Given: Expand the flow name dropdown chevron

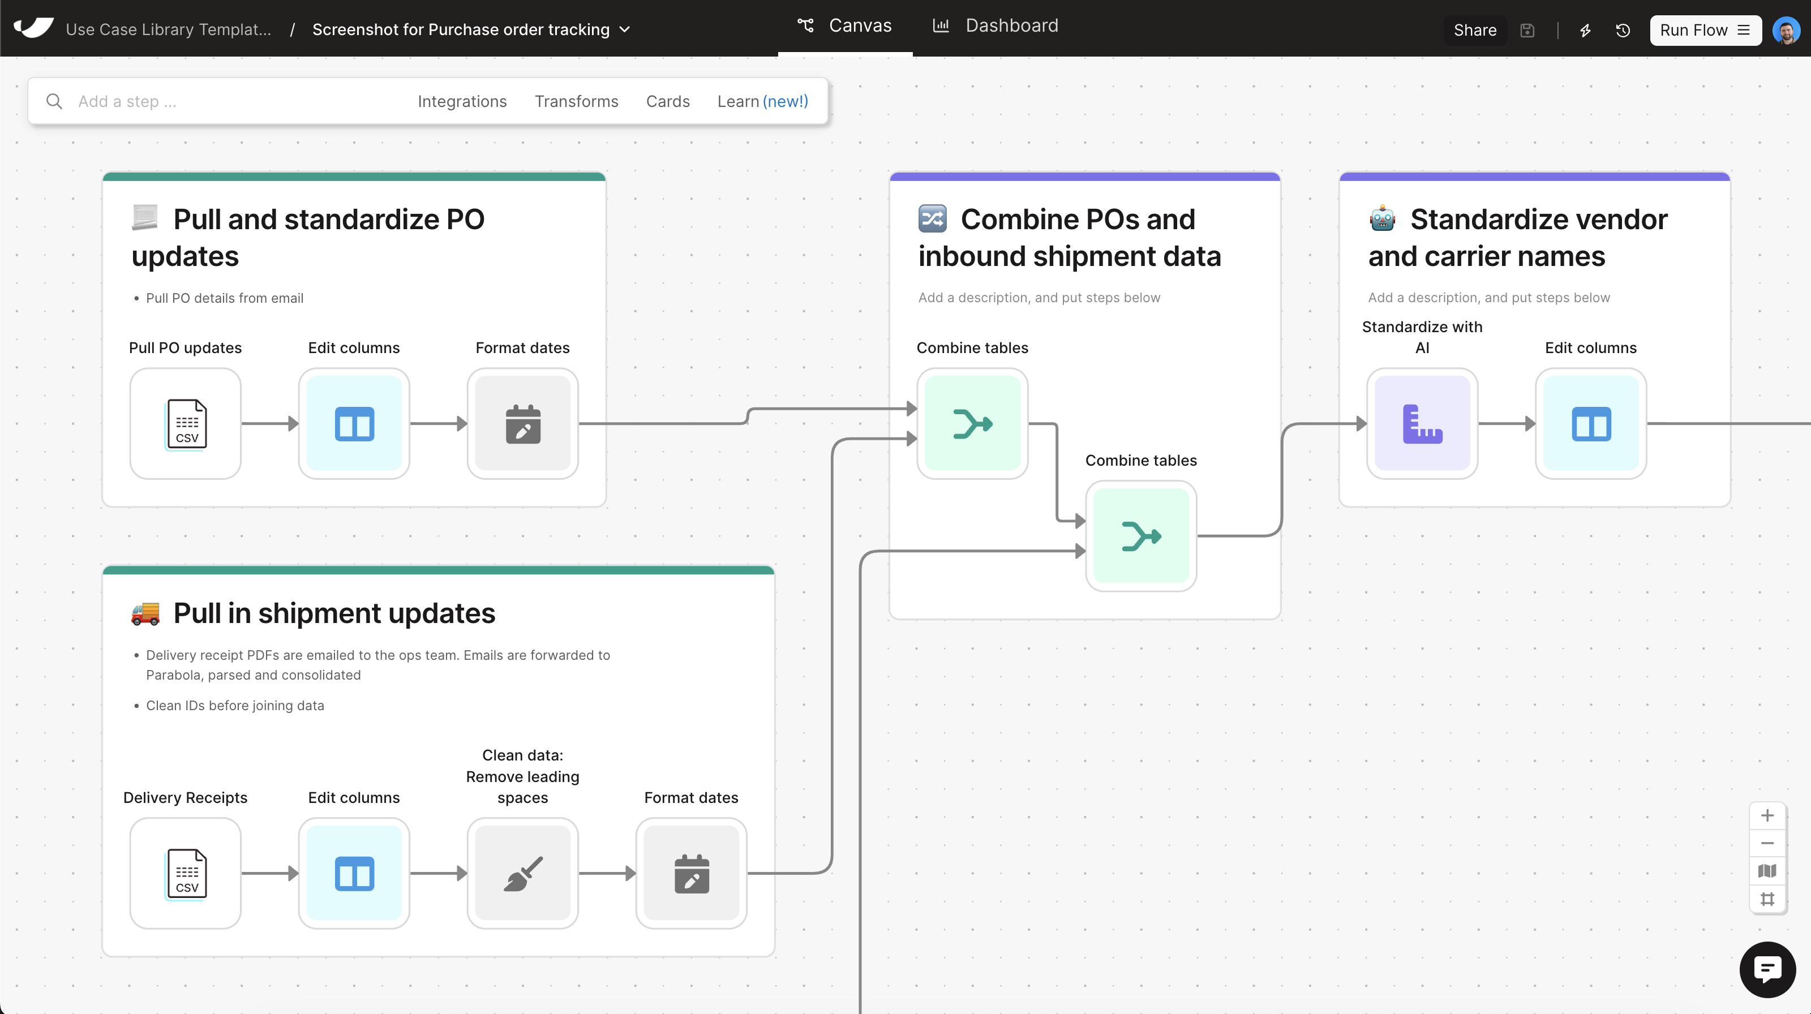Looking at the screenshot, I should 625,29.
